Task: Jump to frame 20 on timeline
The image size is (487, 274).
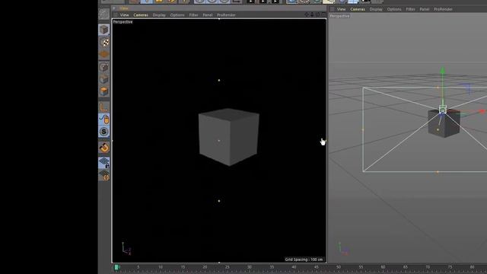Action: 205,267
